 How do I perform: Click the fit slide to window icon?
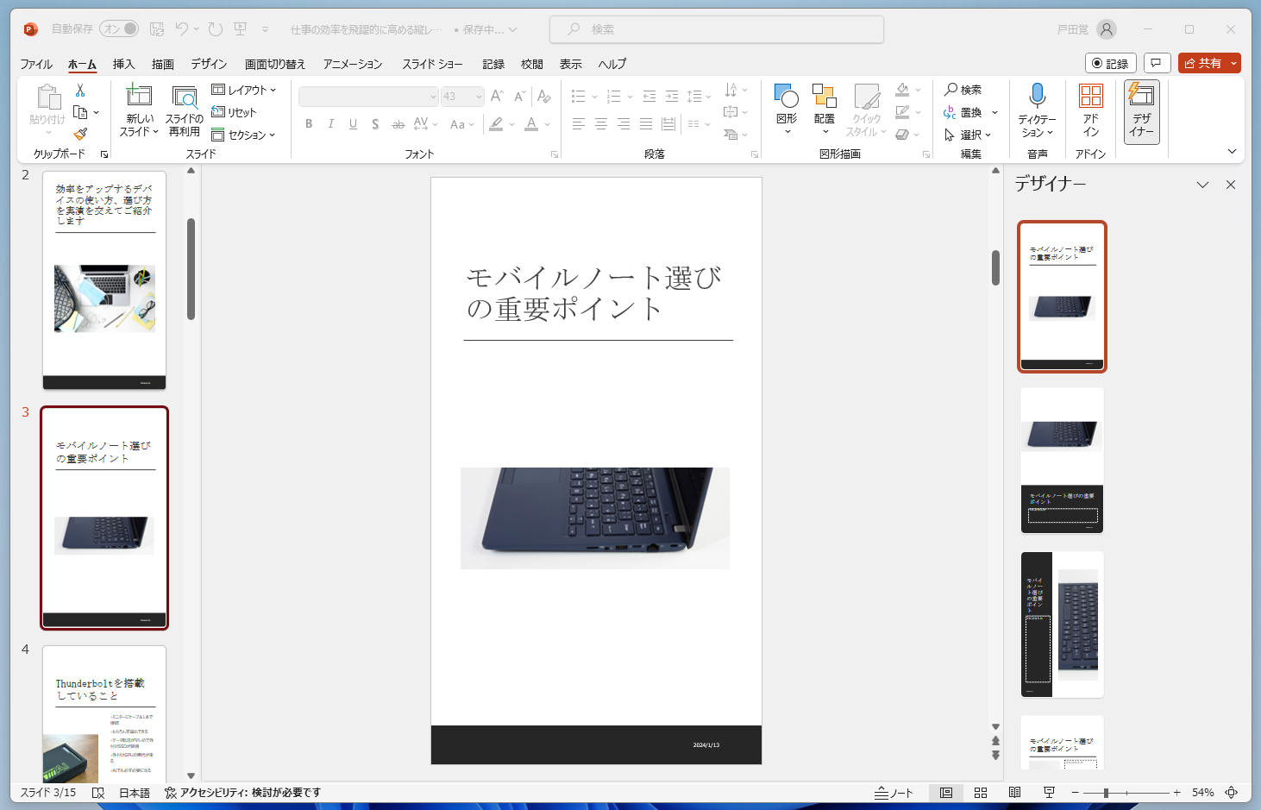pyautogui.click(x=1232, y=793)
